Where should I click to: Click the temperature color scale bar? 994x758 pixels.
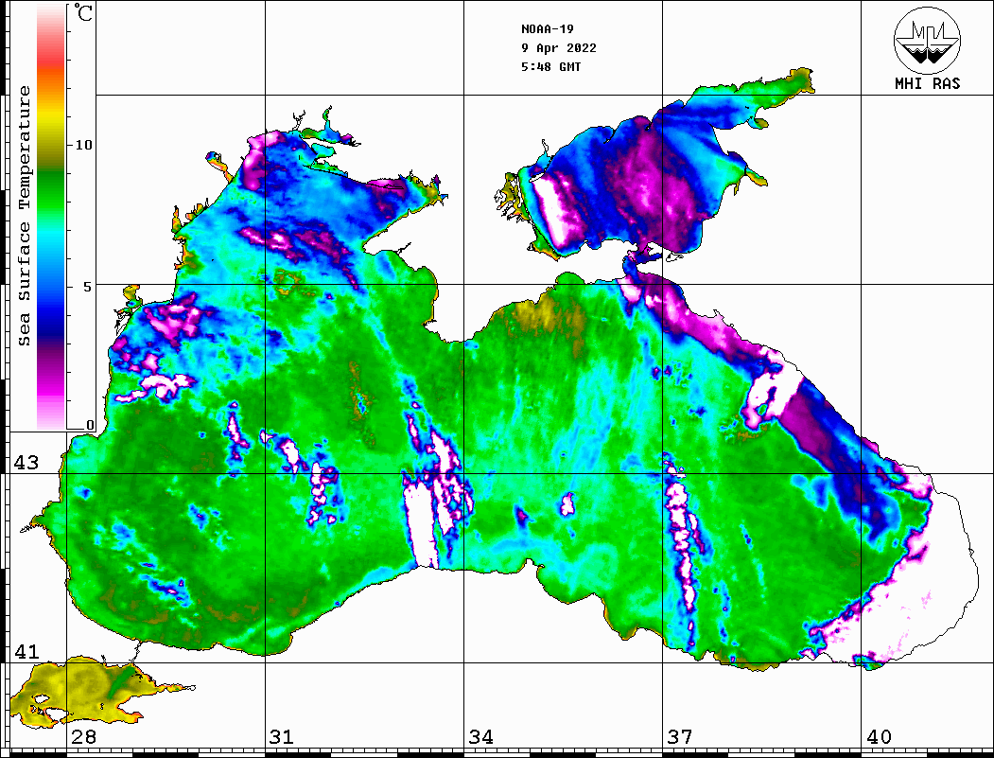[51, 218]
